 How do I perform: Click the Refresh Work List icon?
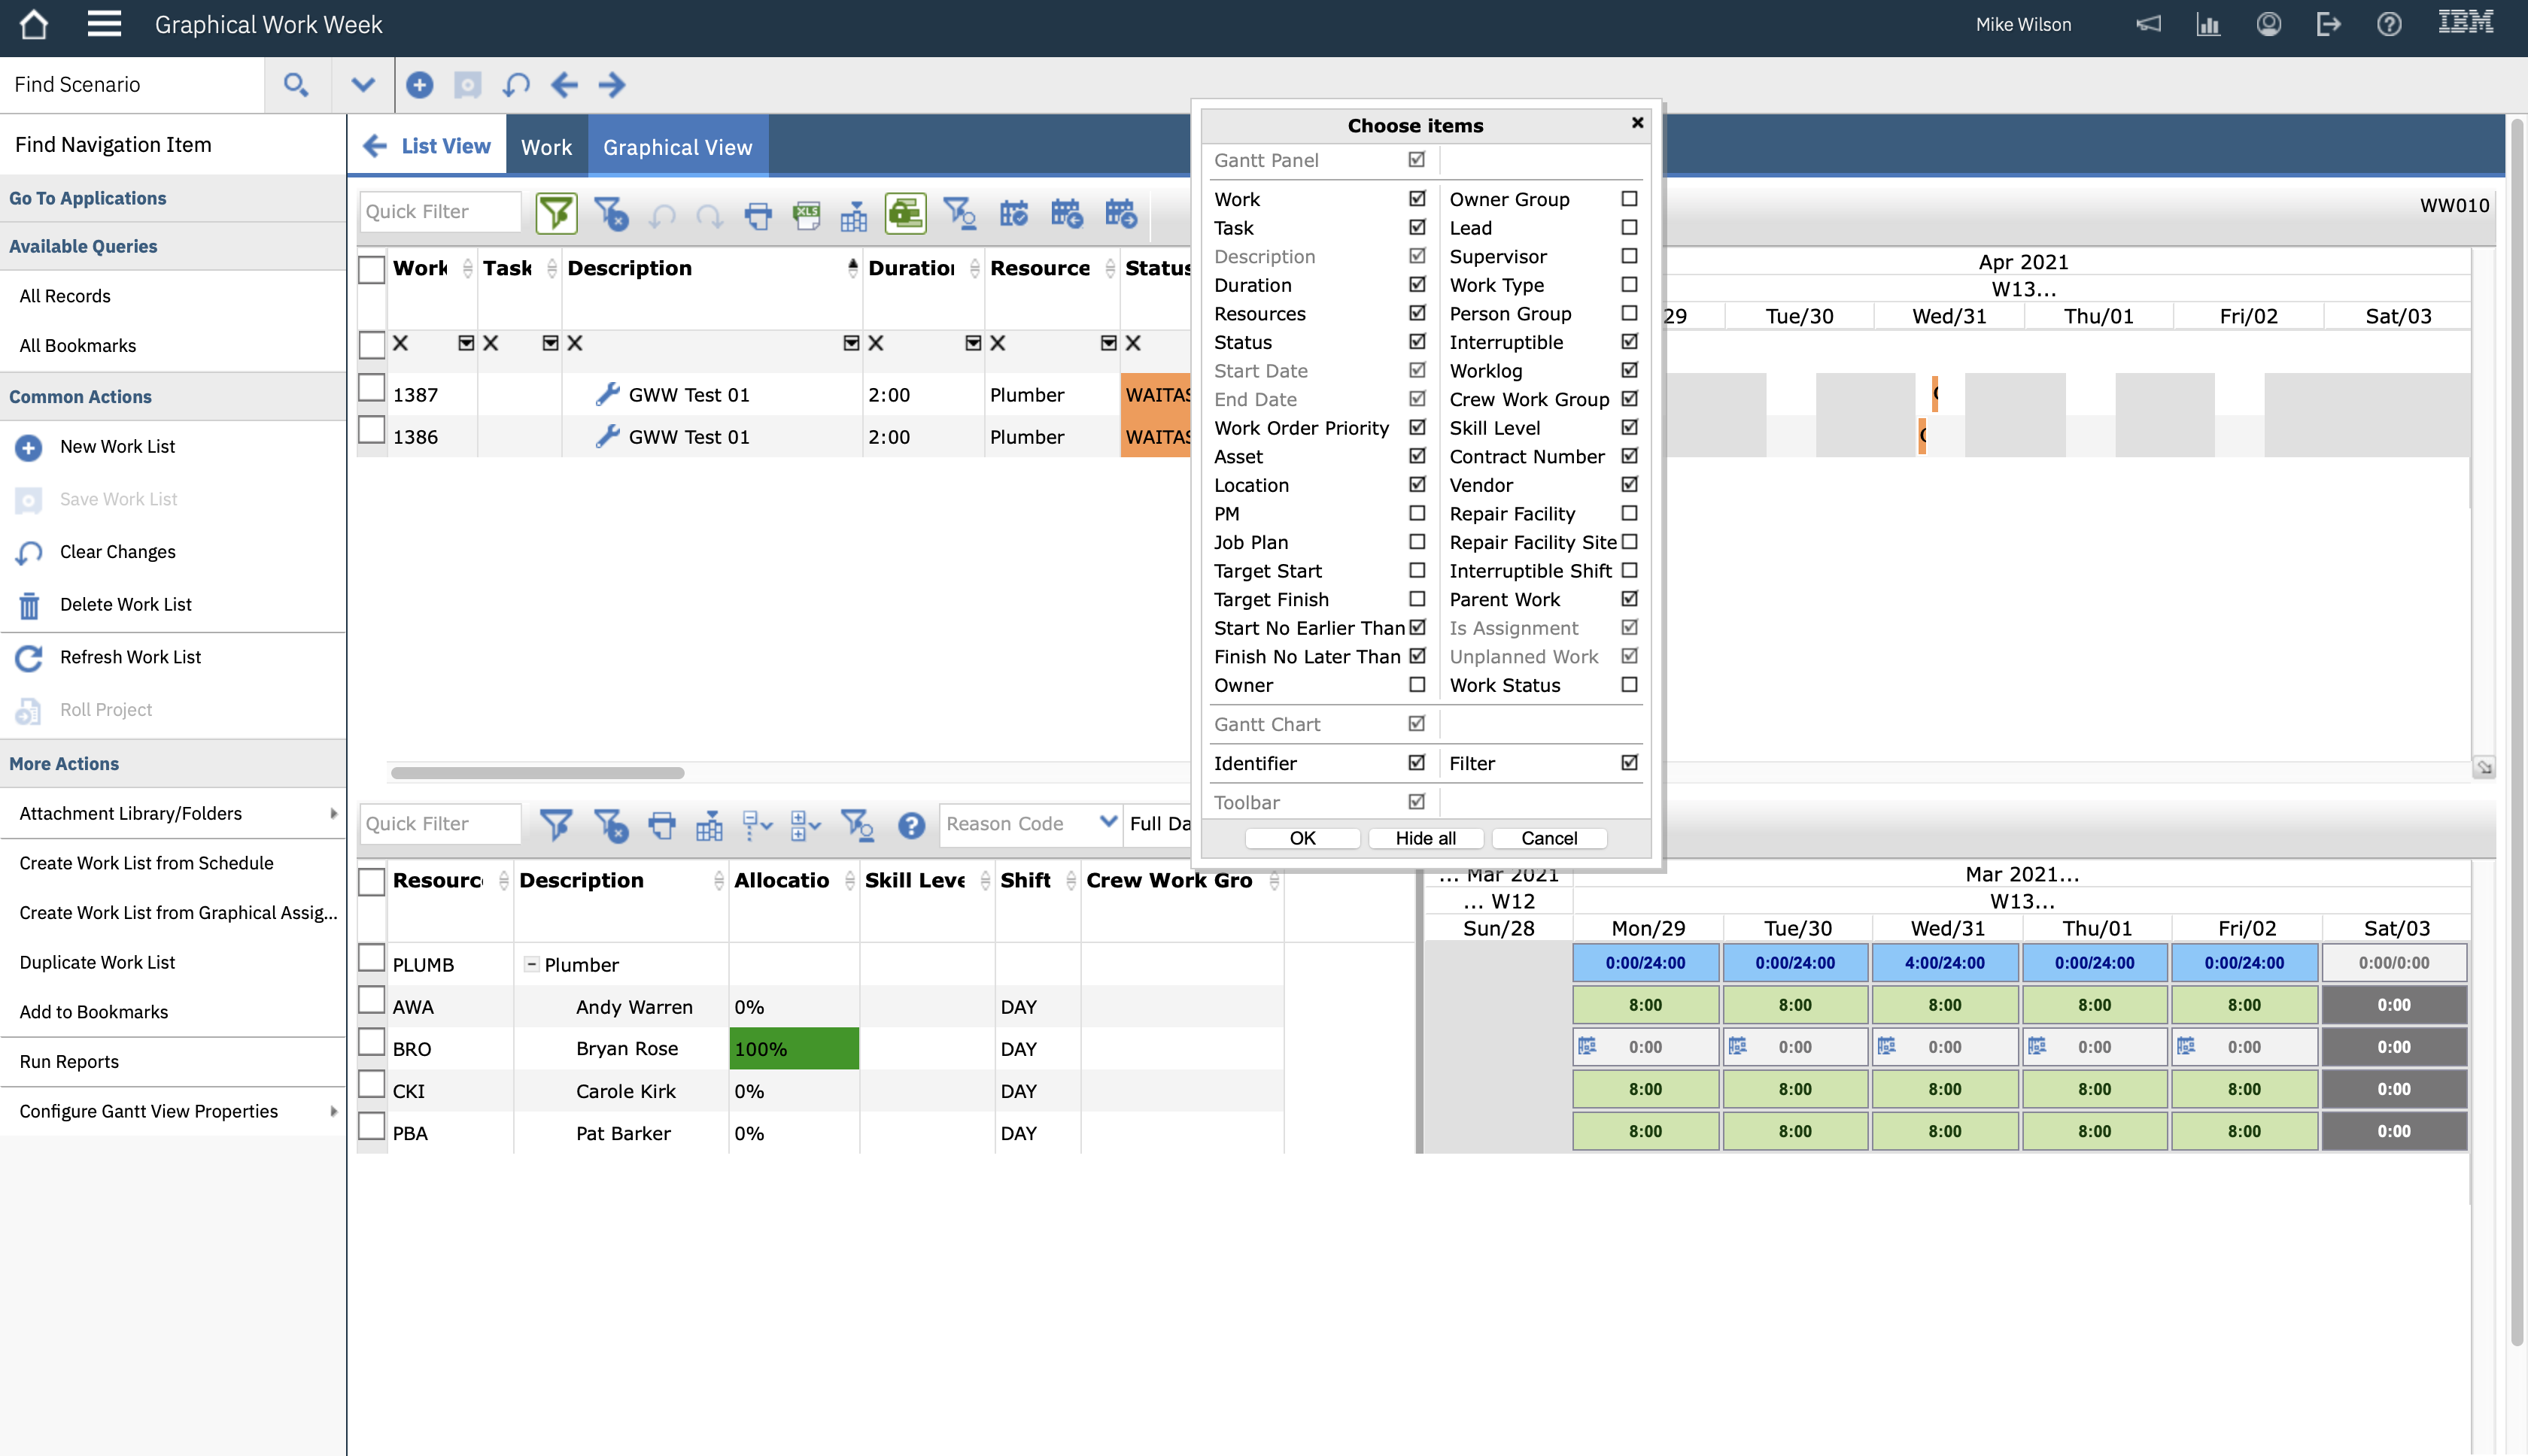tap(29, 658)
